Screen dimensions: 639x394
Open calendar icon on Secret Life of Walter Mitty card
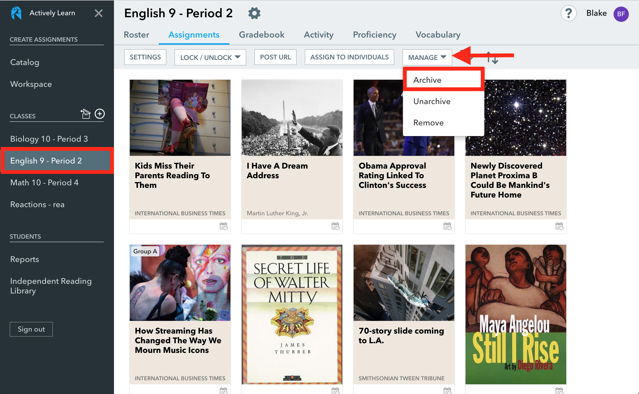pyautogui.click(x=336, y=390)
